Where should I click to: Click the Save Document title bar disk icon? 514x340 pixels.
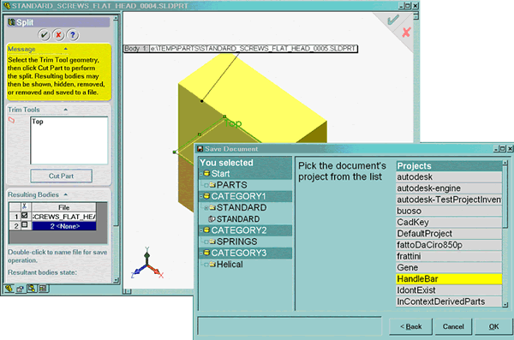[200, 149]
